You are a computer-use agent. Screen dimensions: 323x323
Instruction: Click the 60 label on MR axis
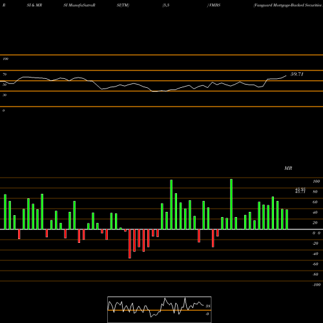(x=315, y=202)
